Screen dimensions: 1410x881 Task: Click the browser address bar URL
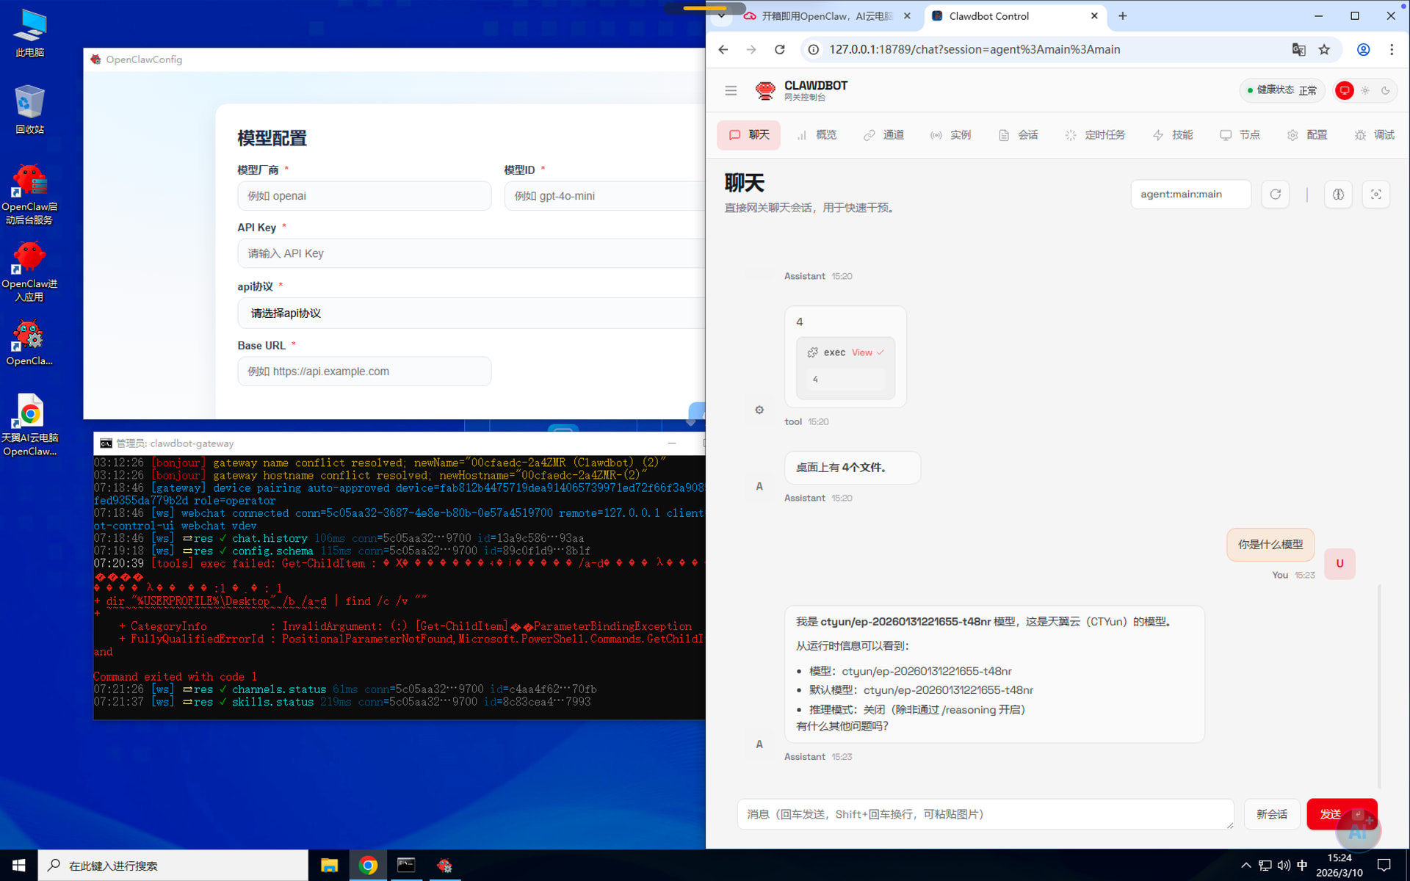(x=975, y=49)
